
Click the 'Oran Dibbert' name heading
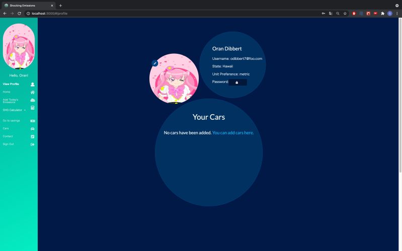[227, 48]
